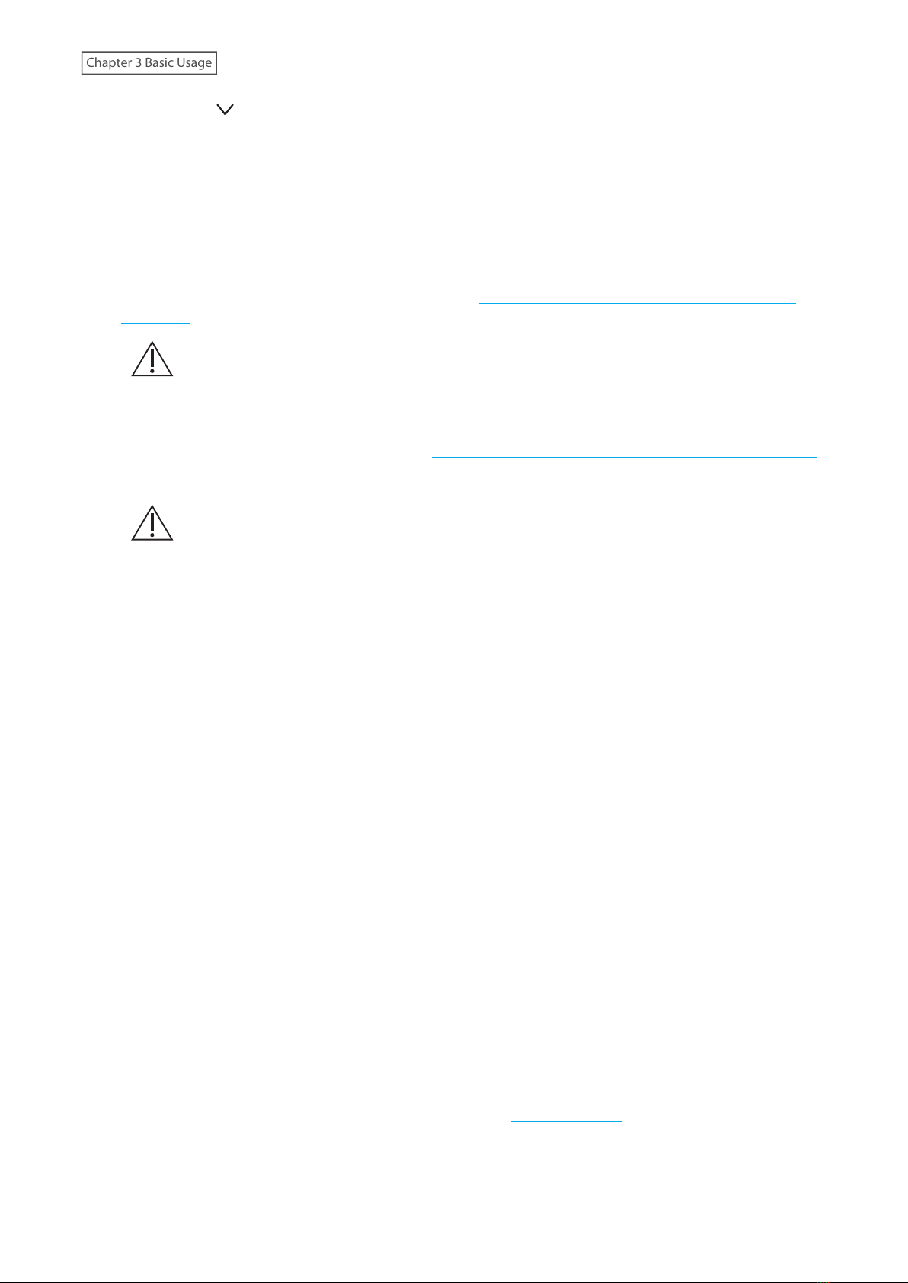Click the downward chevron arrow icon

click(x=225, y=110)
